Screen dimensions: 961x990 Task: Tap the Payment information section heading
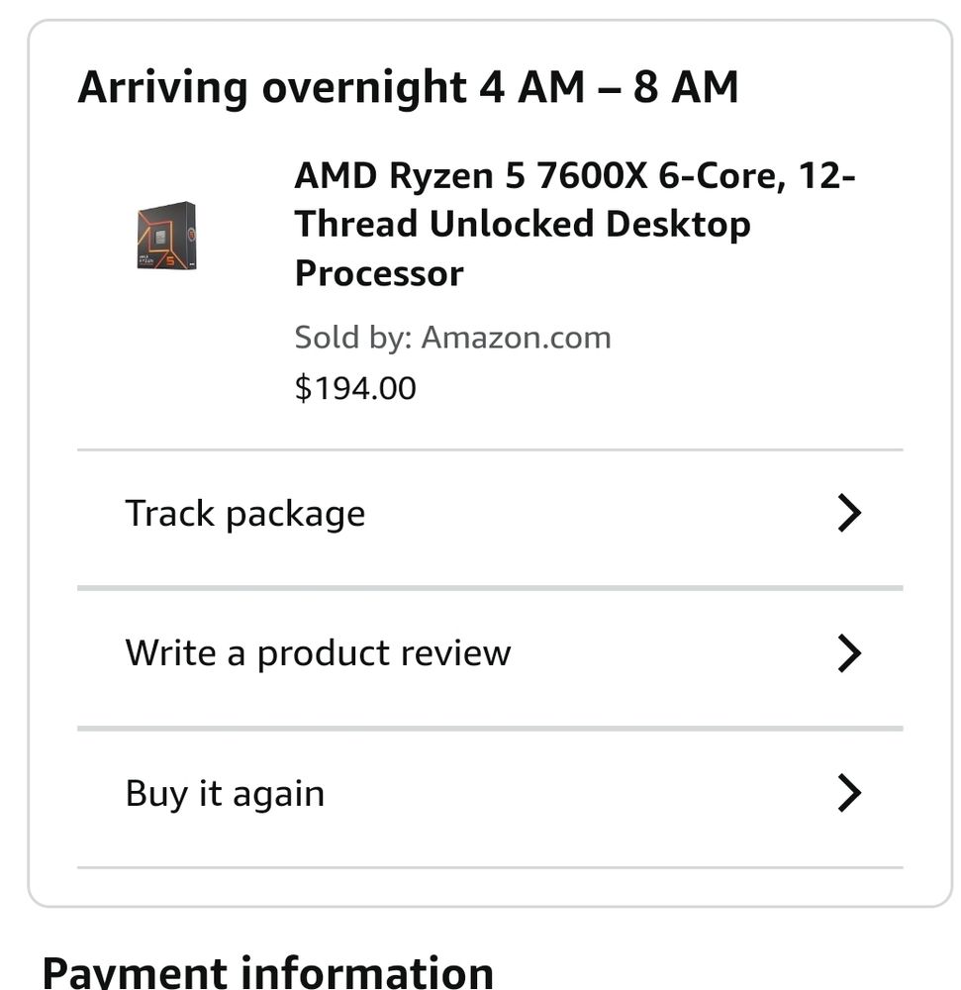(x=267, y=970)
